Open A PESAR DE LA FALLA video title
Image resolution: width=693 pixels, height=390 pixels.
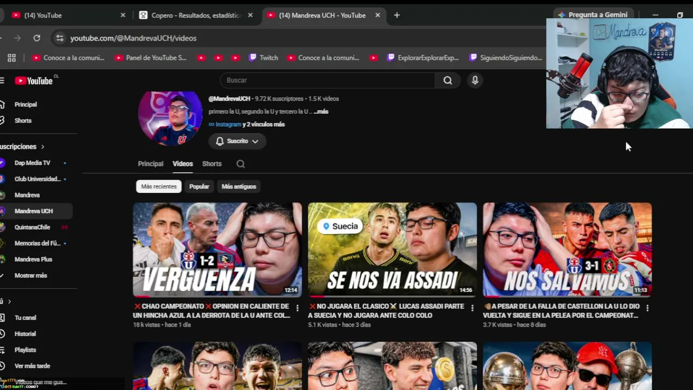tap(561, 310)
